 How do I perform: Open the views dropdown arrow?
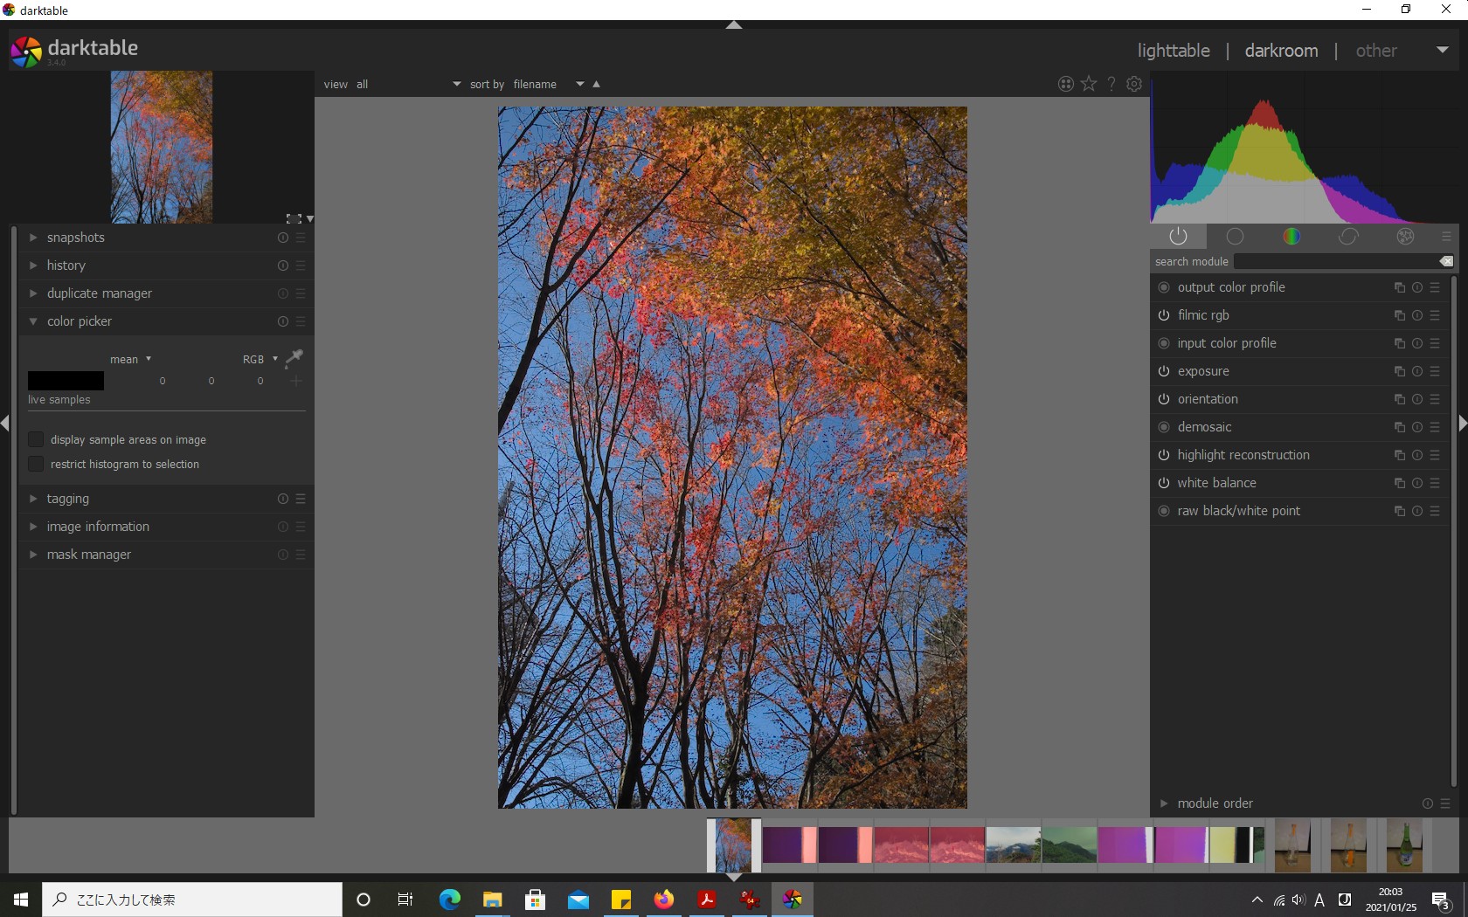pyautogui.click(x=1443, y=50)
